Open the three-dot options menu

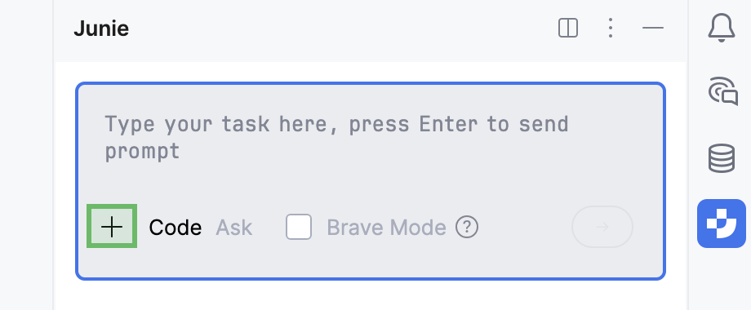pos(610,28)
